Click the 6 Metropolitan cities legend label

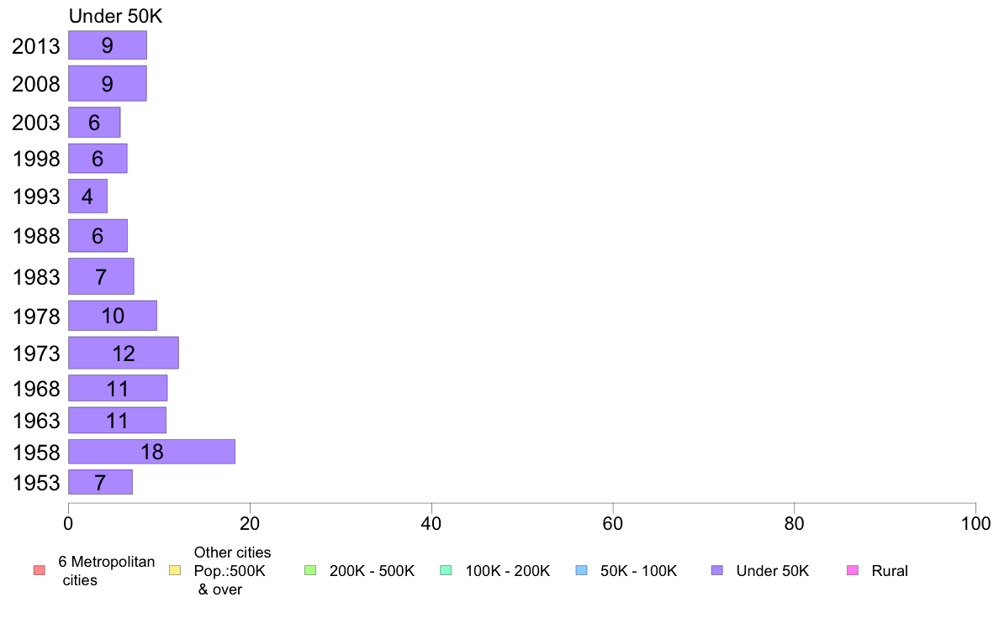[x=107, y=571]
